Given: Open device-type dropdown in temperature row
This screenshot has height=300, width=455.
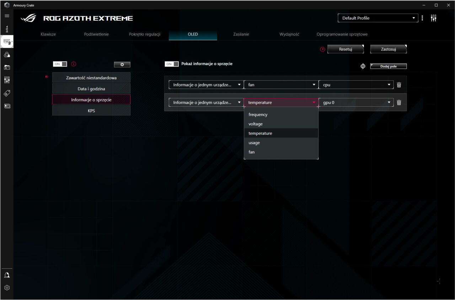Looking at the screenshot, I should 206,102.
